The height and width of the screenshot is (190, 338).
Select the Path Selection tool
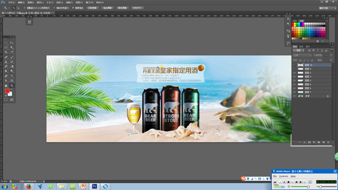coord(6,81)
